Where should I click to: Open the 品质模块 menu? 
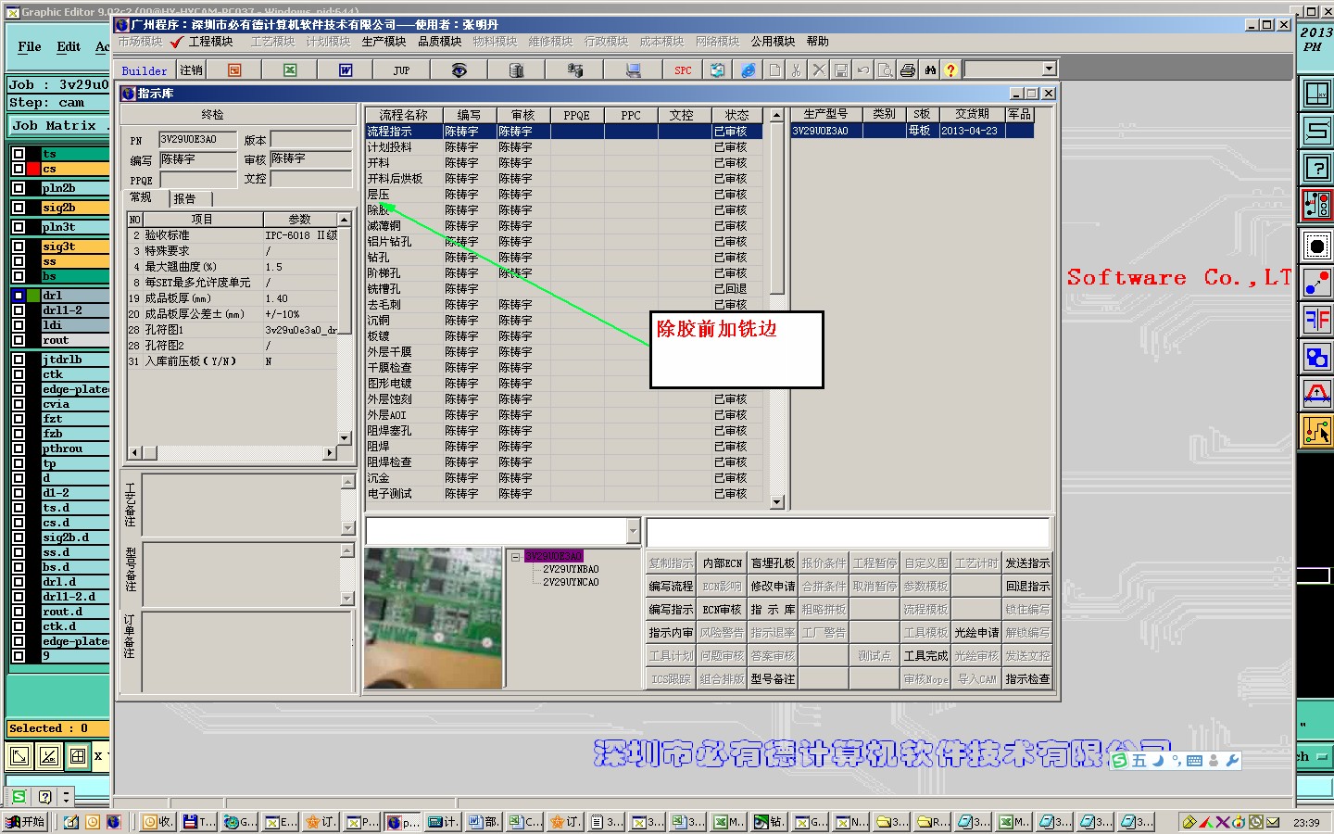(x=439, y=42)
